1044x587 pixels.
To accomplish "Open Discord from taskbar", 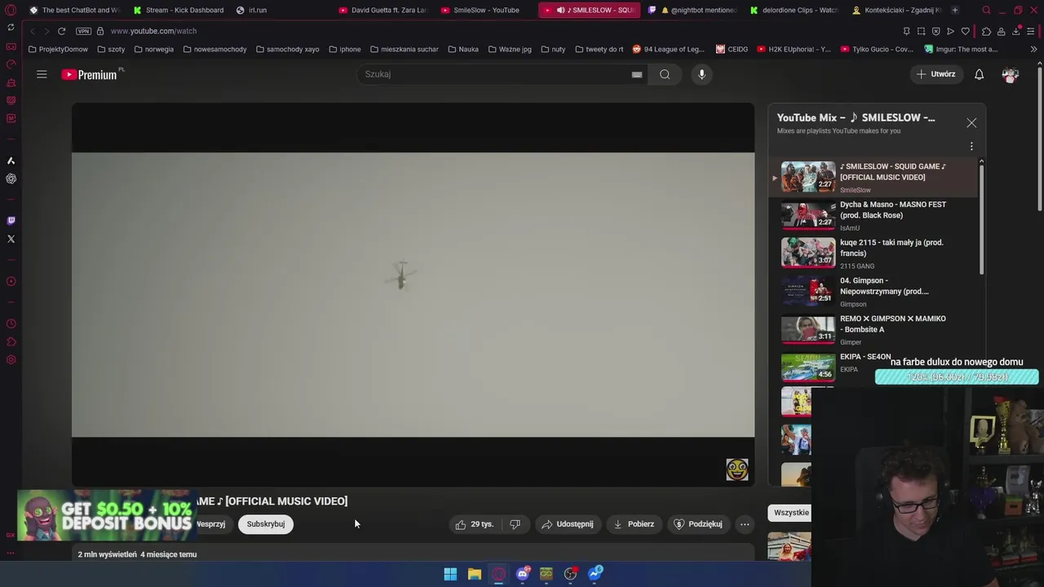I will [523, 574].
